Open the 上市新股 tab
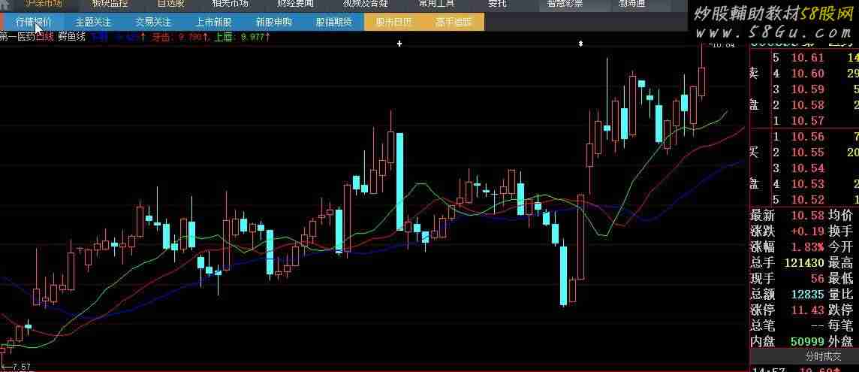 (214, 23)
